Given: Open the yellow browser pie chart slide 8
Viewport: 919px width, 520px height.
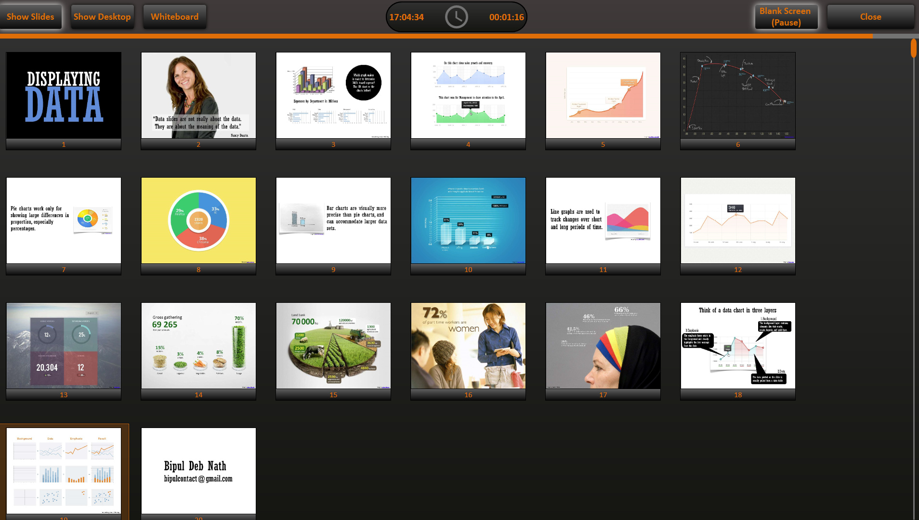Looking at the screenshot, I should [x=198, y=221].
